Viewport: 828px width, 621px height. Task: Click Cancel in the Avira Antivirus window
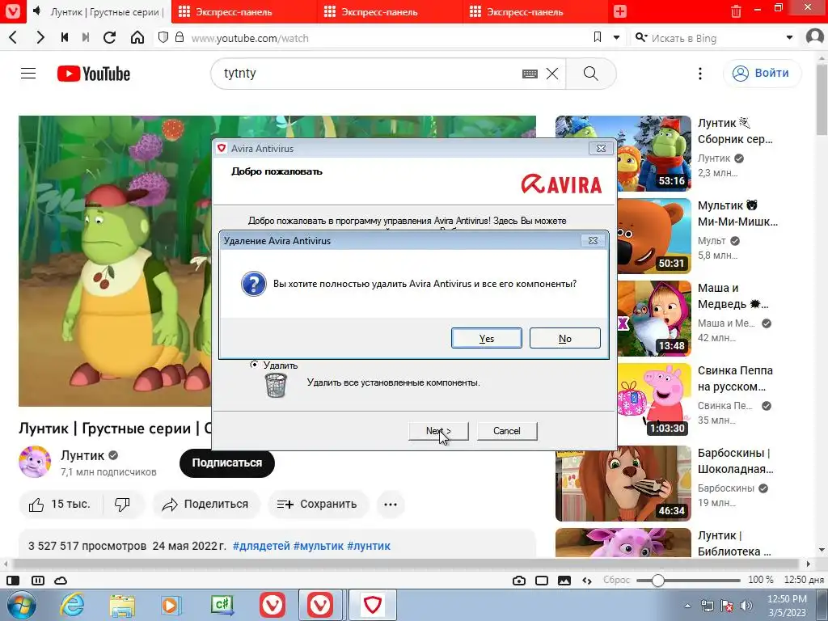(507, 431)
